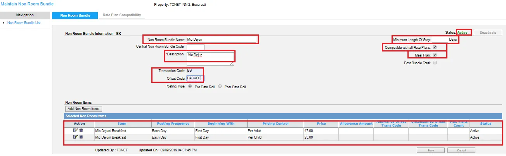Sort by Posting Frequency column header
This screenshot has width=506, height=156.
(x=173, y=123)
